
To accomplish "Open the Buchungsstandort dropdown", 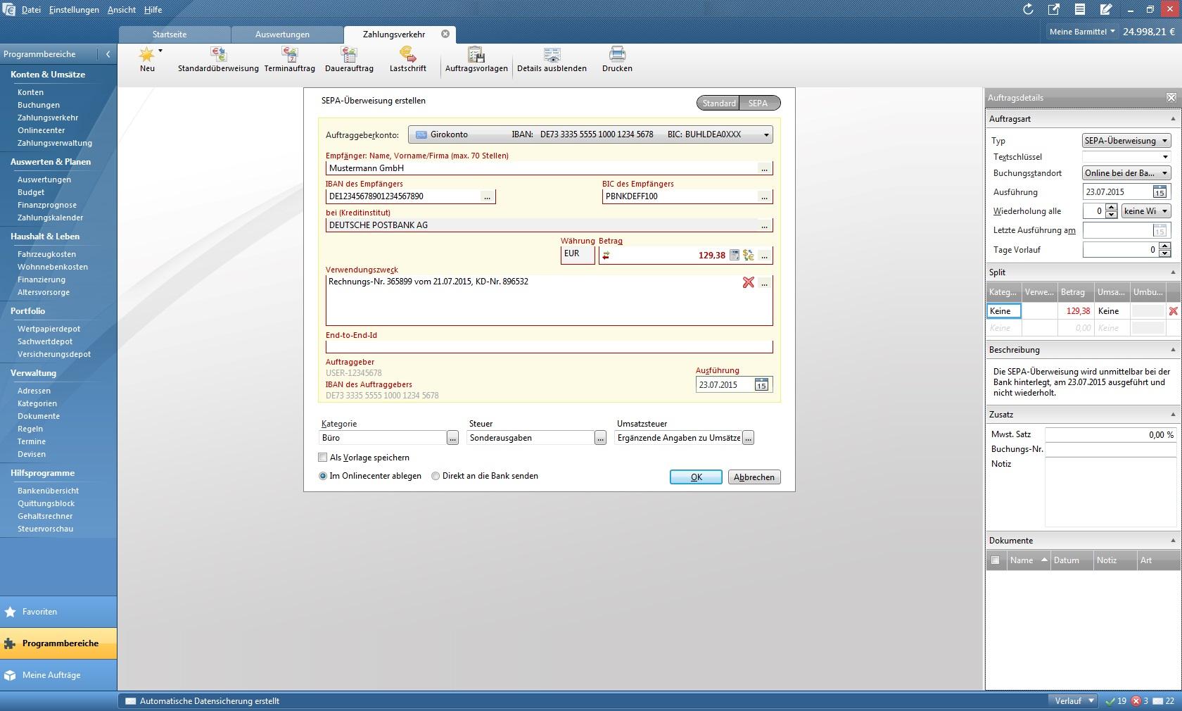I will point(1164,173).
